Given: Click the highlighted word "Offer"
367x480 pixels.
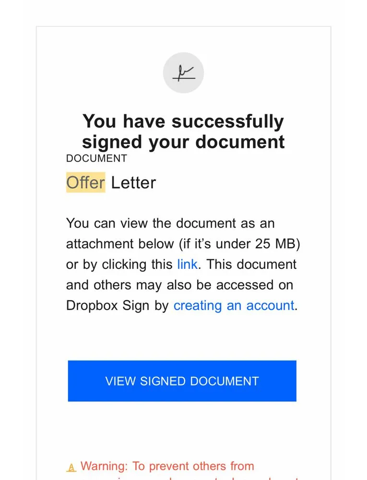Looking at the screenshot, I should tap(85, 183).
